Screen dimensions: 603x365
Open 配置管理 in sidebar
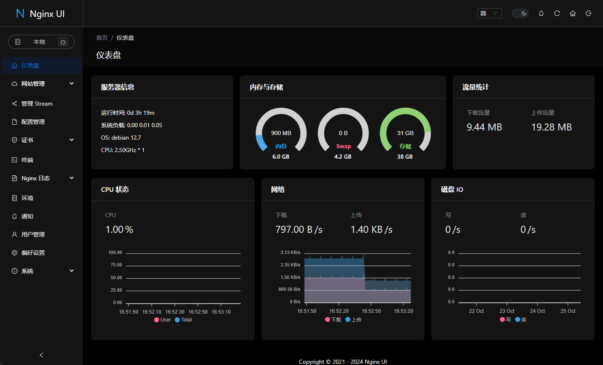click(x=41, y=122)
